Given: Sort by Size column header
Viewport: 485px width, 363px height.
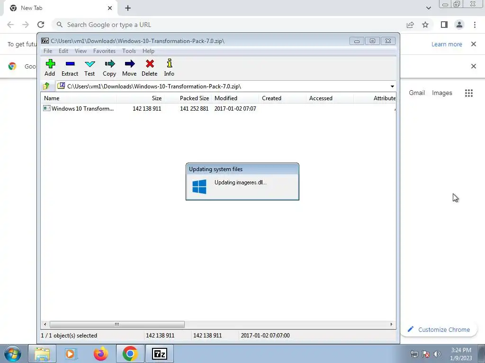Looking at the screenshot, I should click(x=140, y=98).
